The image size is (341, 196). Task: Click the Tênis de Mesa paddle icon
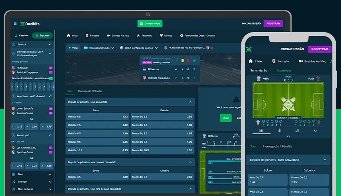click(14, 189)
